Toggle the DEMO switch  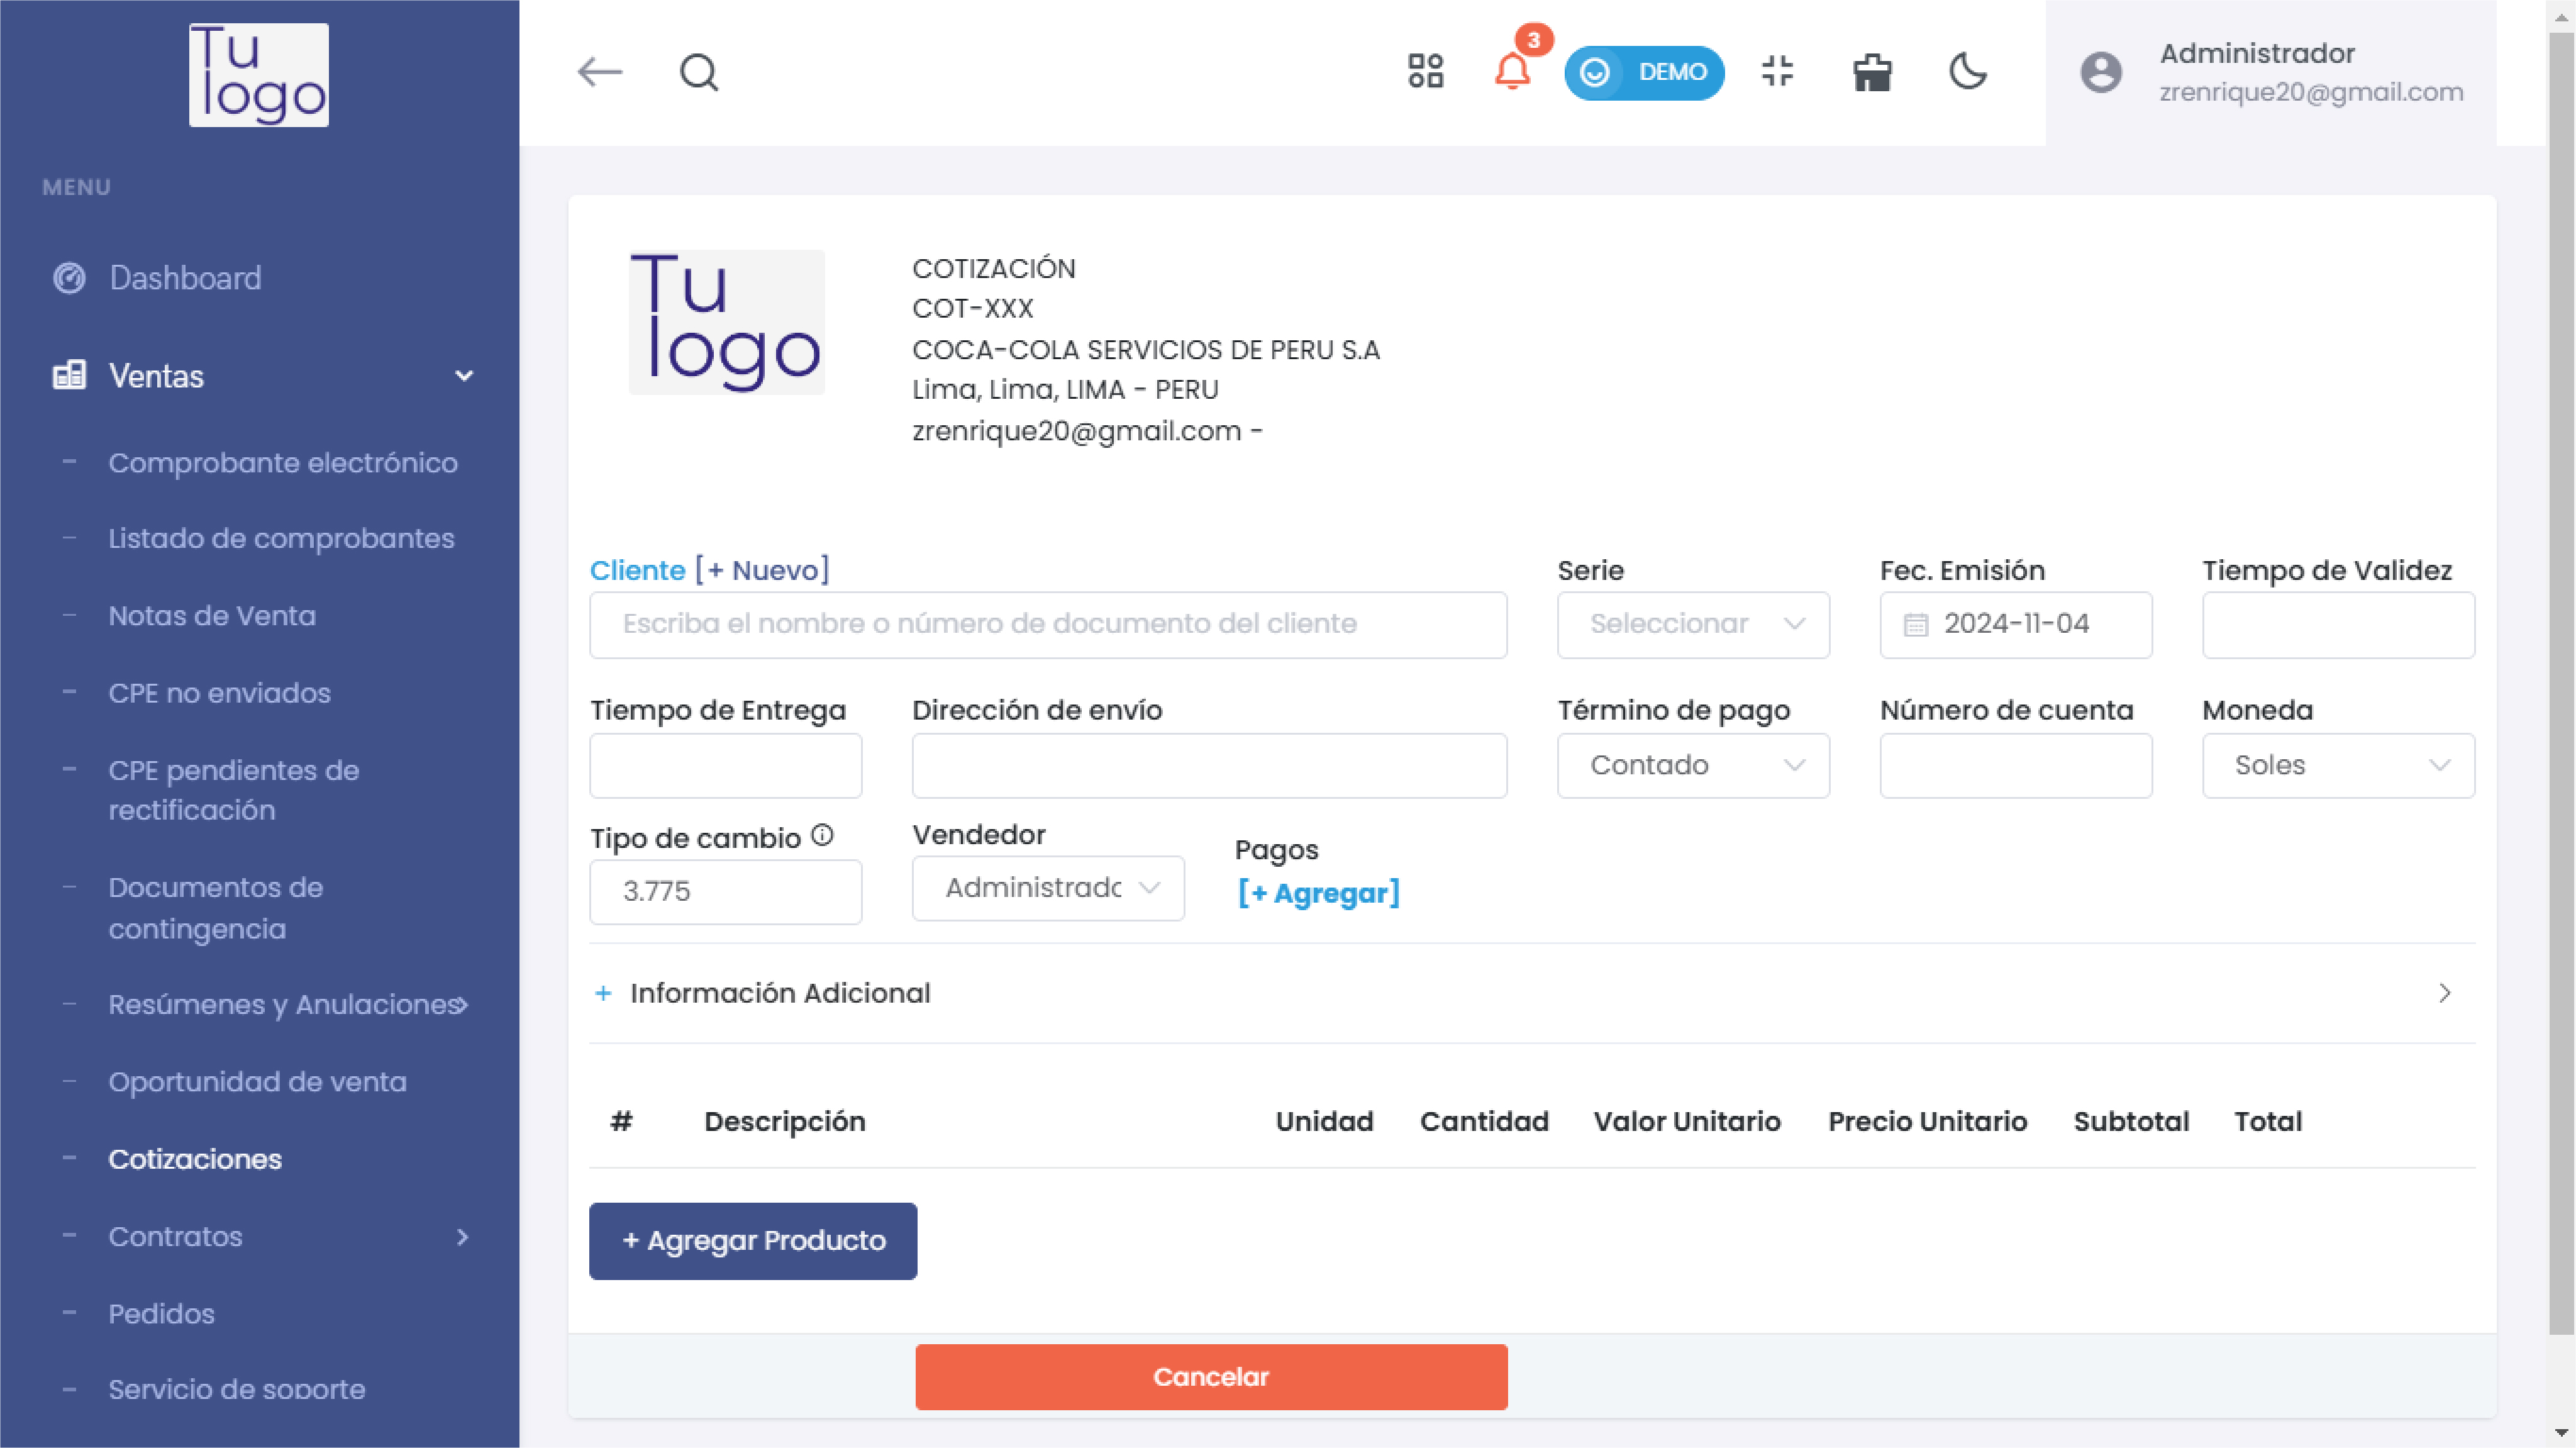pyautogui.click(x=1643, y=72)
